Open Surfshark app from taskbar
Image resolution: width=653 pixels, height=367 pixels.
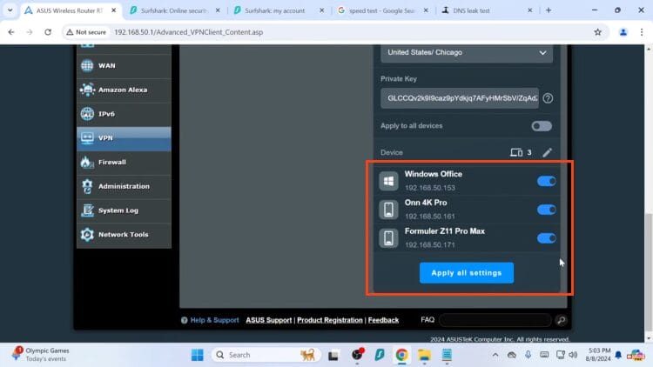380,355
